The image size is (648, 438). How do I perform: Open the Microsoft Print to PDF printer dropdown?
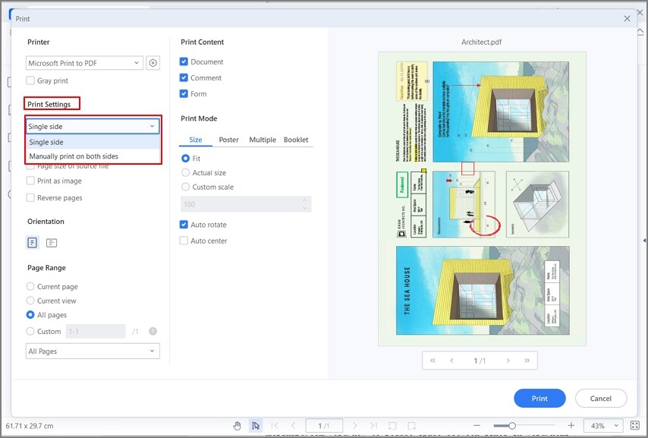(85, 62)
